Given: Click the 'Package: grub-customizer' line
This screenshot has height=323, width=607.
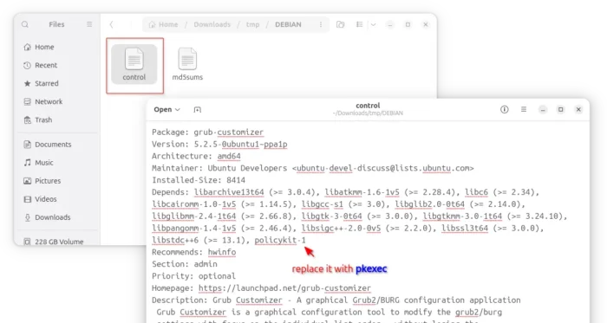Looking at the screenshot, I should [207, 132].
